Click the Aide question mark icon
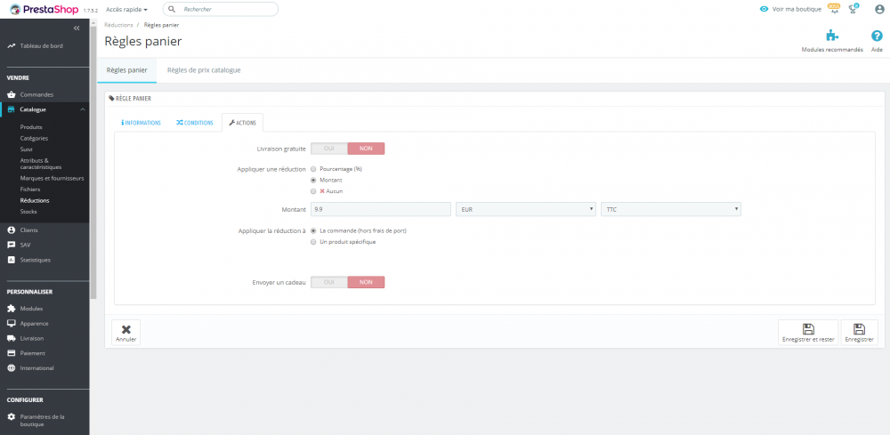The width and height of the screenshot is (890, 435). point(877,36)
